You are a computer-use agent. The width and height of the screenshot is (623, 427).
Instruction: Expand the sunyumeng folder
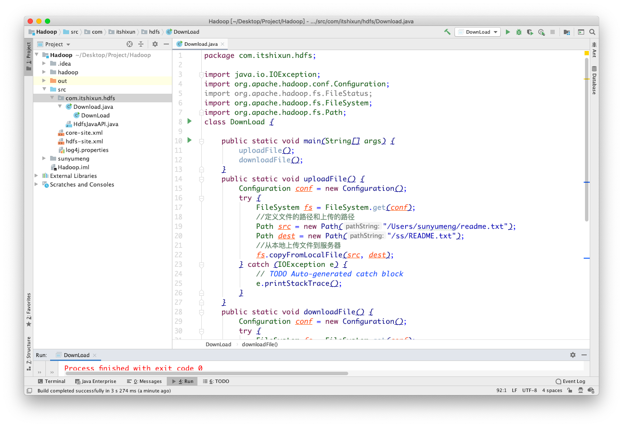click(44, 158)
